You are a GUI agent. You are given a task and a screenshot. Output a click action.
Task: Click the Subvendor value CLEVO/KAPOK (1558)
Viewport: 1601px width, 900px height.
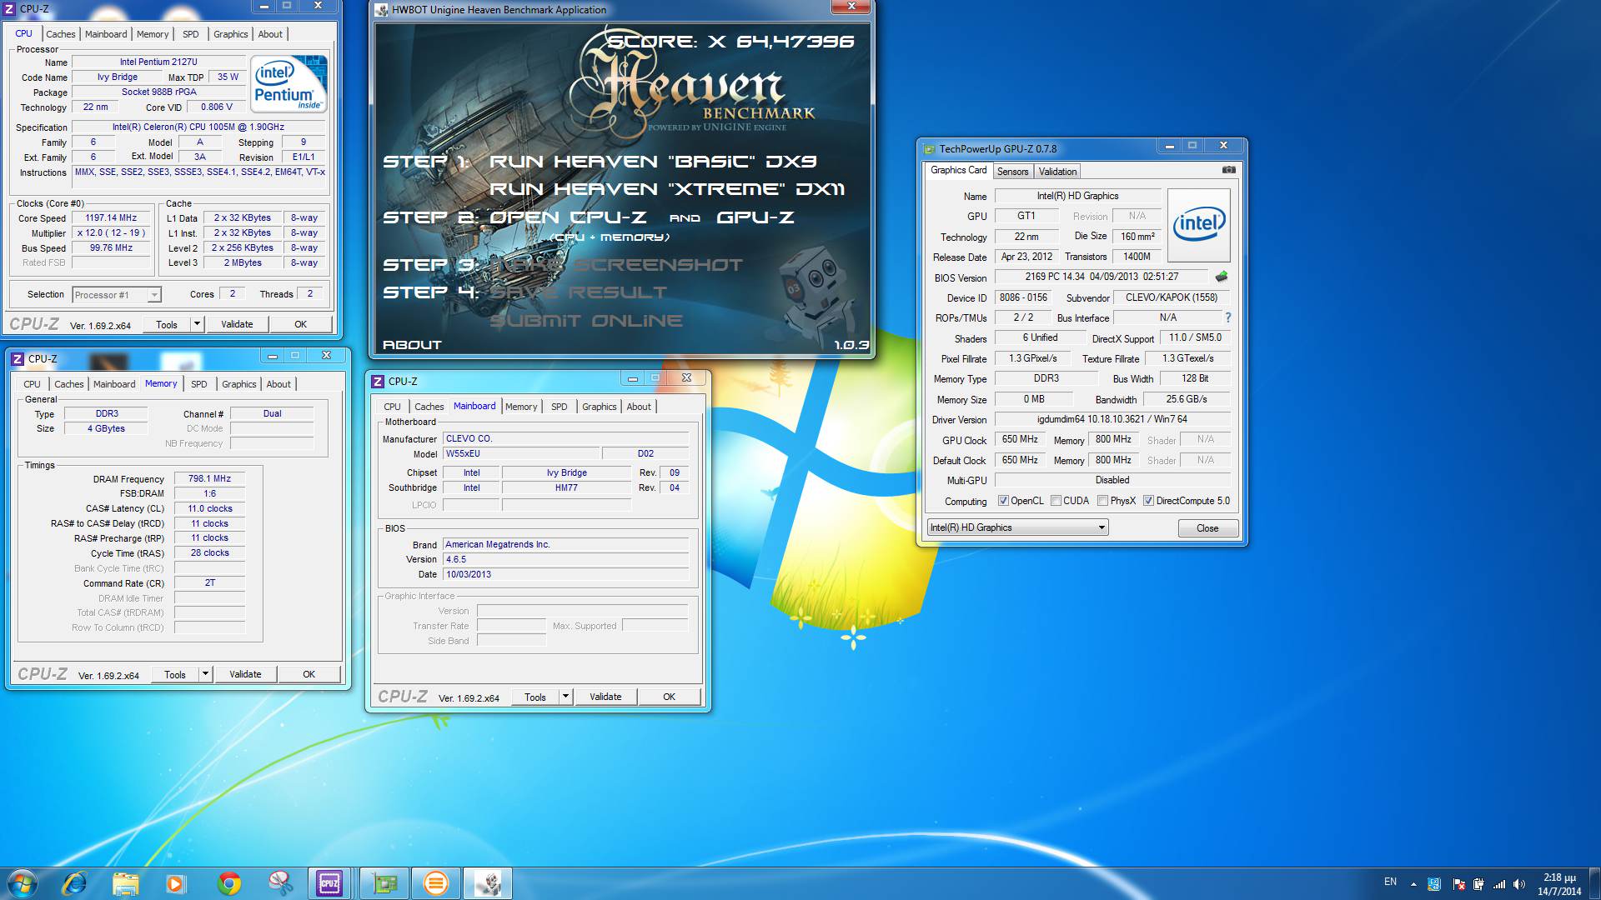point(1171,297)
